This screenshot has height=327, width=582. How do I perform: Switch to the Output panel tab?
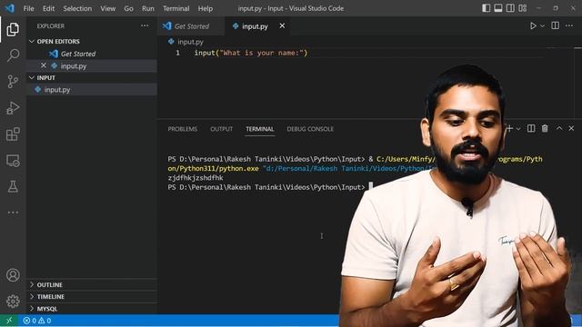coord(221,129)
